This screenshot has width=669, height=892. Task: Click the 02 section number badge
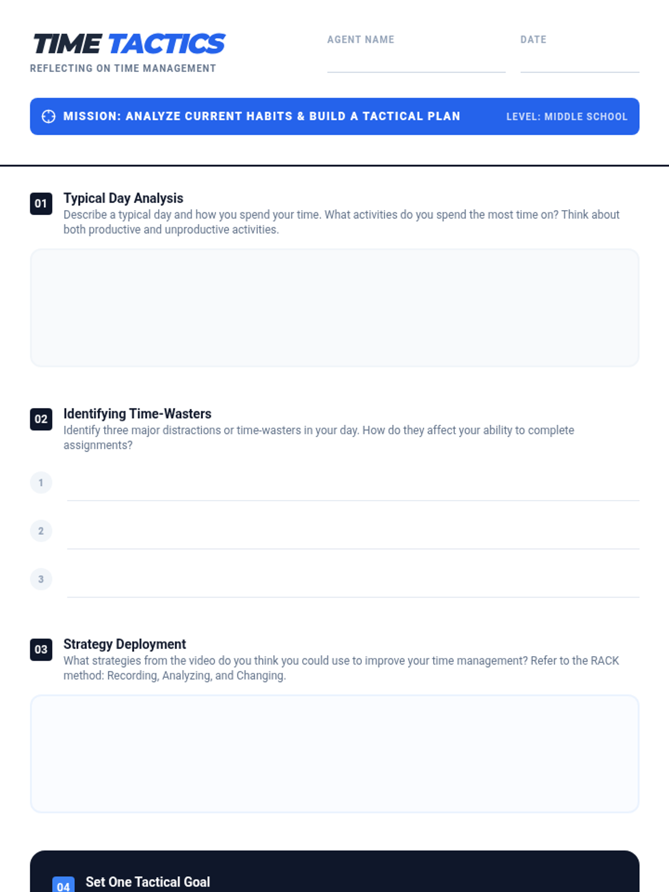pyautogui.click(x=41, y=419)
